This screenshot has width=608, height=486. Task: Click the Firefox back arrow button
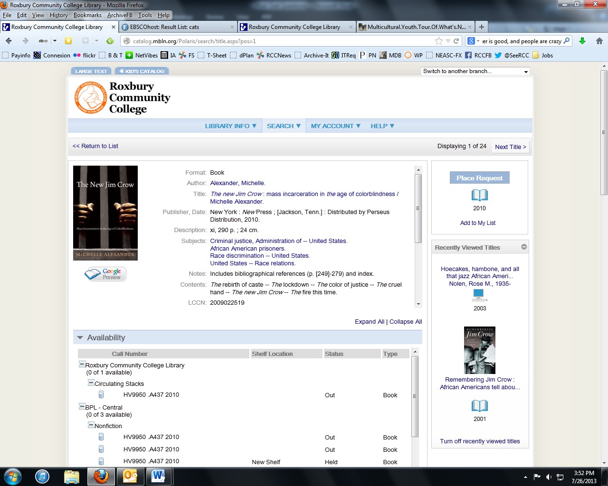tap(9, 41)
